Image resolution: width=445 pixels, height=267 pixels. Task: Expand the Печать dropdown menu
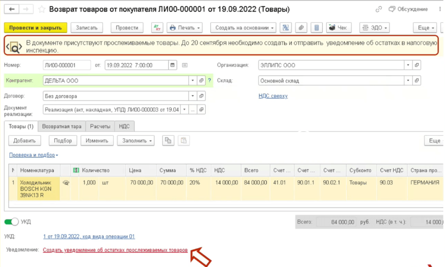184,28
